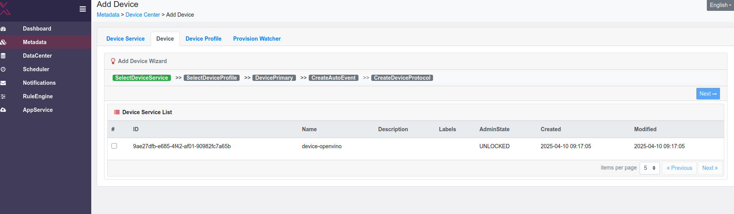734x214 pixels.
Task: Toggle the hamburger menu icon
Action: click(82, 9)
